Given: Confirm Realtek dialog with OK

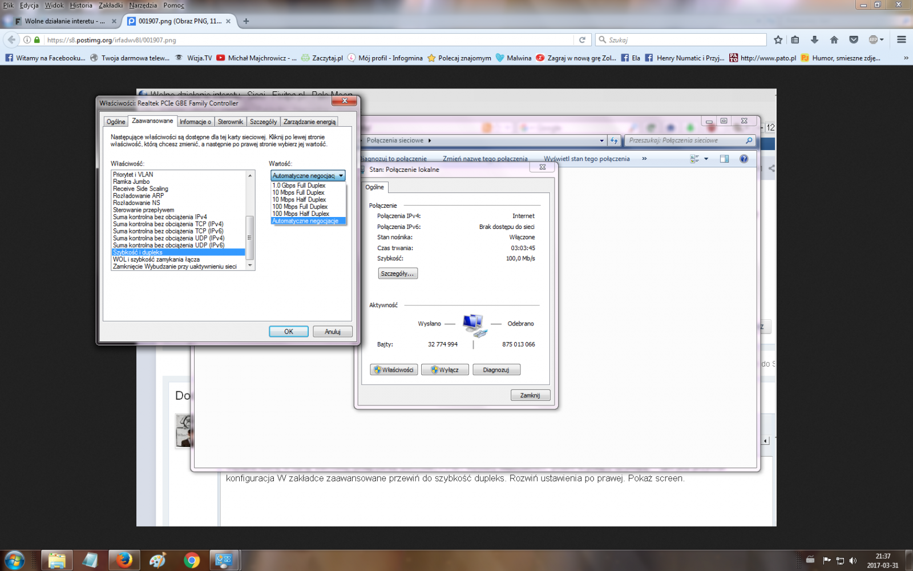Looking at the screenshot, I should point(289,332).
